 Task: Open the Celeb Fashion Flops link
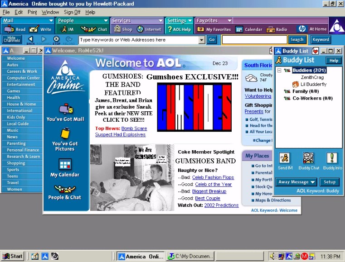tap(213, 177)
